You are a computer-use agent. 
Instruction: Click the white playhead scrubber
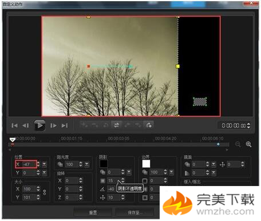(13, 140)
